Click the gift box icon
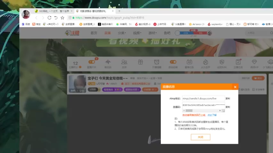The height and width of the screenshot is (153, 273). click(140, 62)
